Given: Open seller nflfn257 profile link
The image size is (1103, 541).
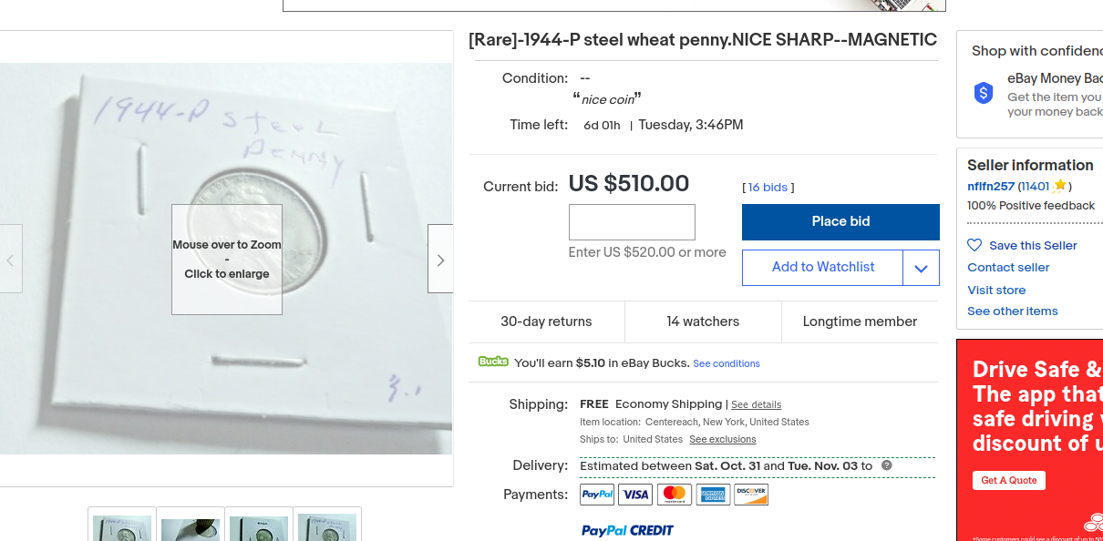Looking at the screenshot, I should tap(991, 187).
